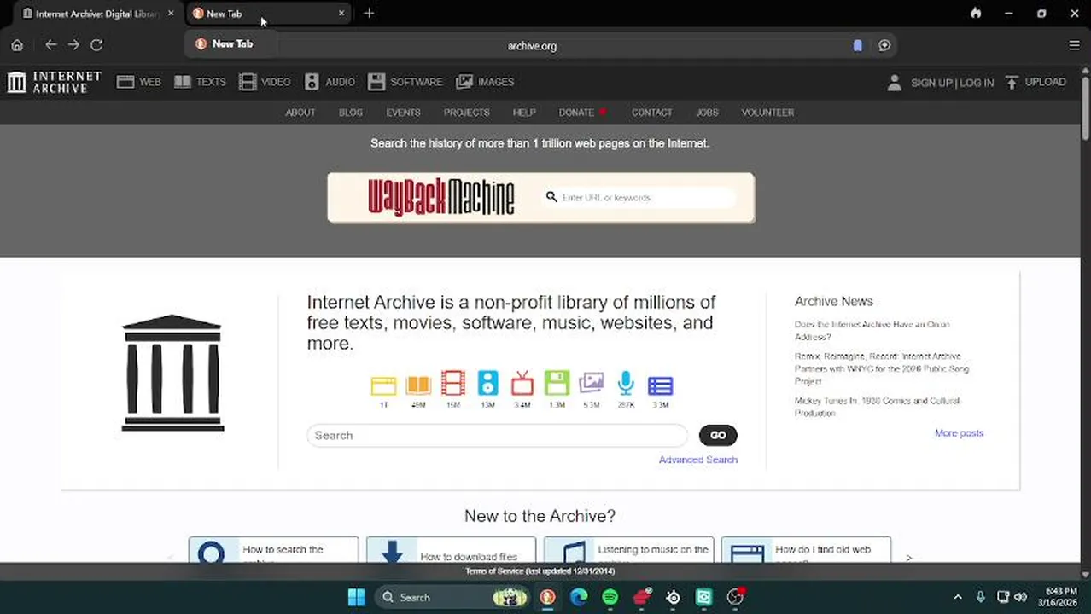Click the red film strip video icon
Viewport: 1091px width, 614px height.
(453, 385)
